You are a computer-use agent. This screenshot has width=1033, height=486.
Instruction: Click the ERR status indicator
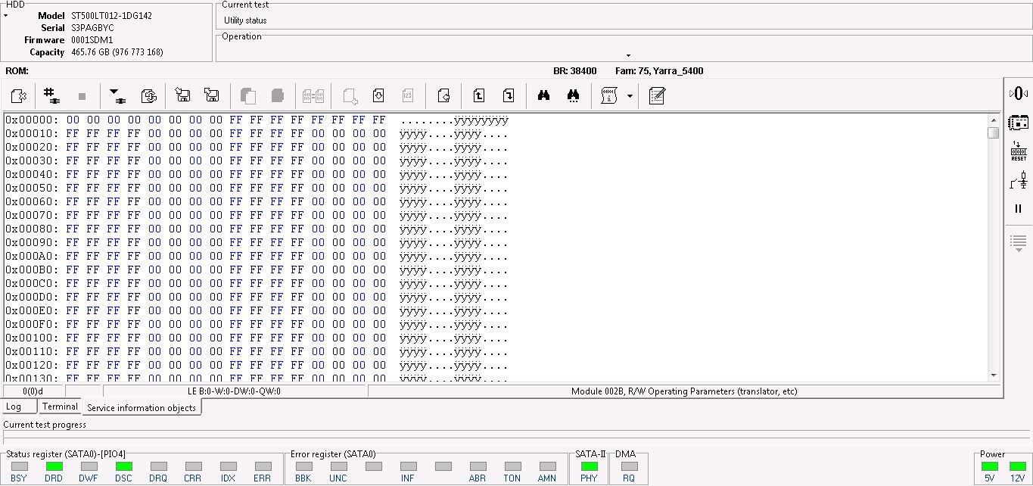(x=263, y=466)
